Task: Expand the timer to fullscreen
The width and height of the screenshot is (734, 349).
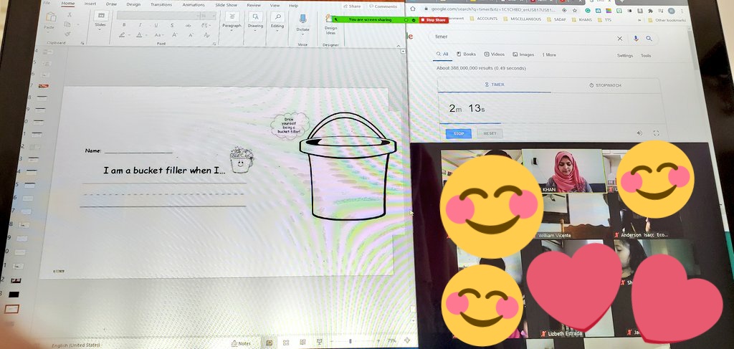Action: [x=656, y=133]
